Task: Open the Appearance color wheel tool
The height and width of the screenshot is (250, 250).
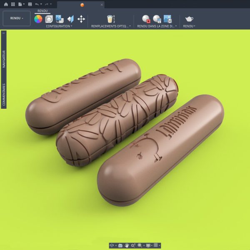Action: click(38, 19)
